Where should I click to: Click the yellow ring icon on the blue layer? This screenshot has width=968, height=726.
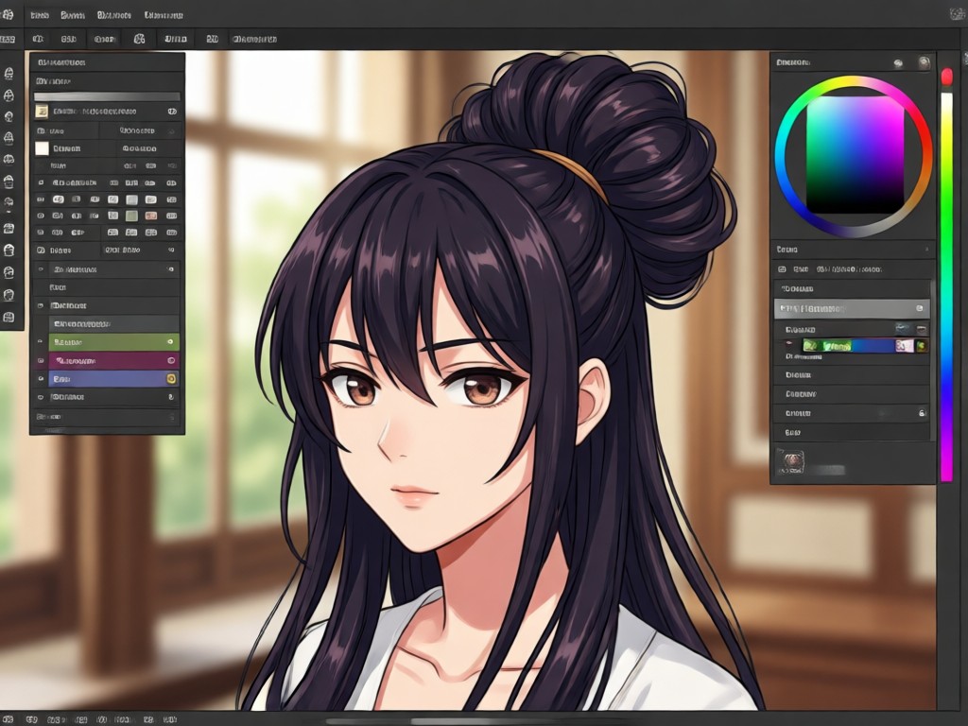[171, 378]
